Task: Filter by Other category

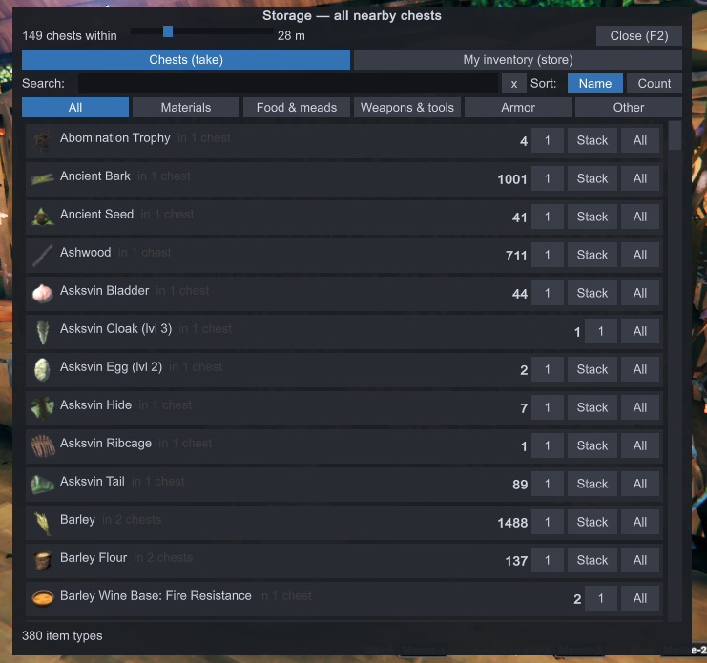Action: pyautogui.click(x=629, y=107)
